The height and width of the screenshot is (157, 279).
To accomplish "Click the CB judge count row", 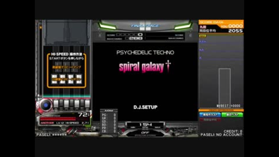I will pos(109,131).
